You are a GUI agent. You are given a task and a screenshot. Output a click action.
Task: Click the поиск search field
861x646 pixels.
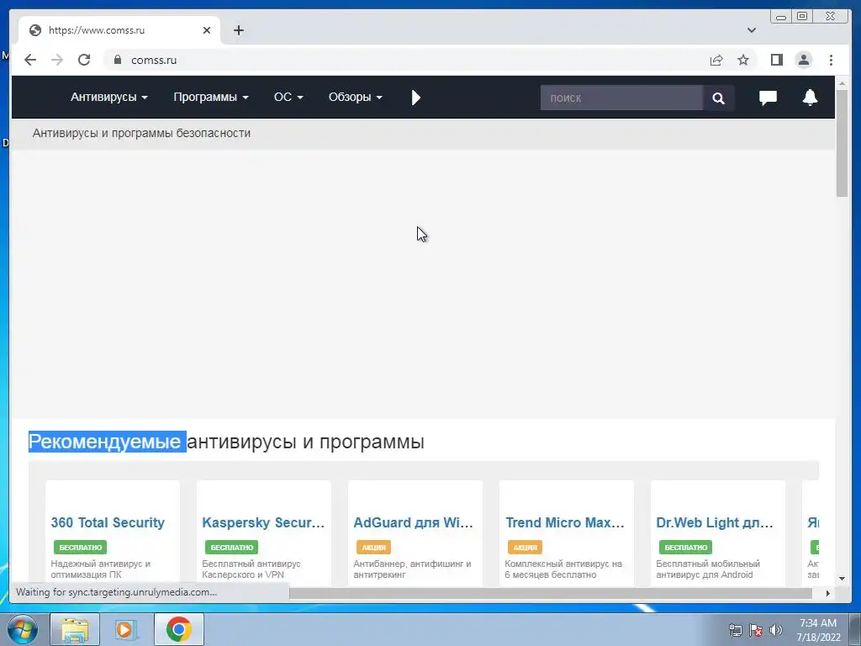(621, 98)
